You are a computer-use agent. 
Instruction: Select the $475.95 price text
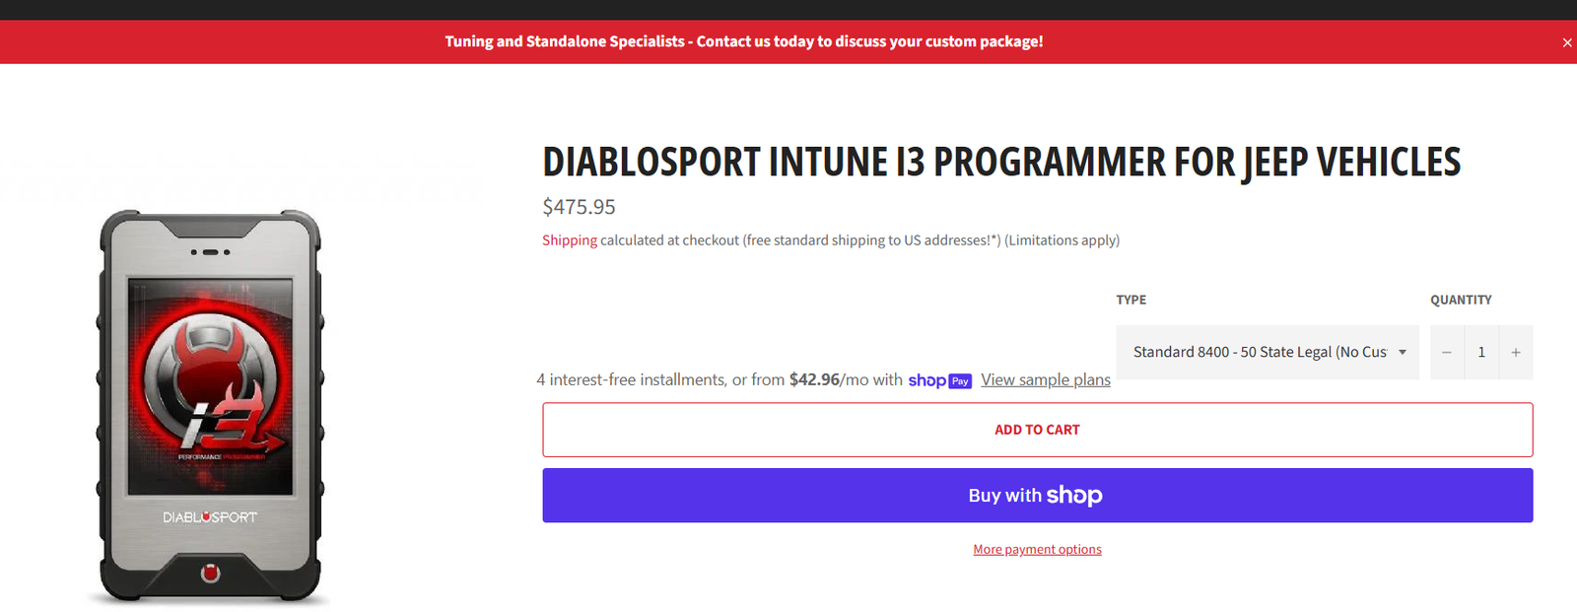coord(579,207)
